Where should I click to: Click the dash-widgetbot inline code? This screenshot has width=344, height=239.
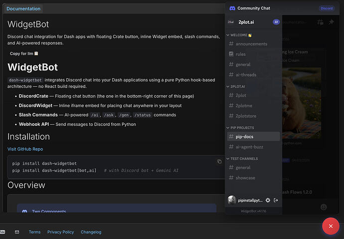click(x=25, y=80)
